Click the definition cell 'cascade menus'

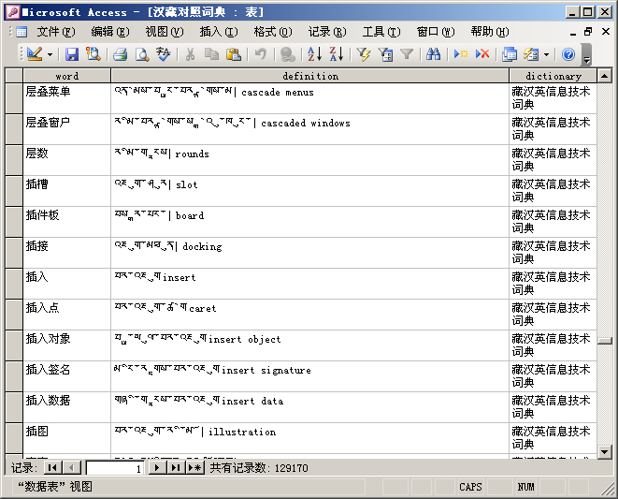(x=309, y=98)
